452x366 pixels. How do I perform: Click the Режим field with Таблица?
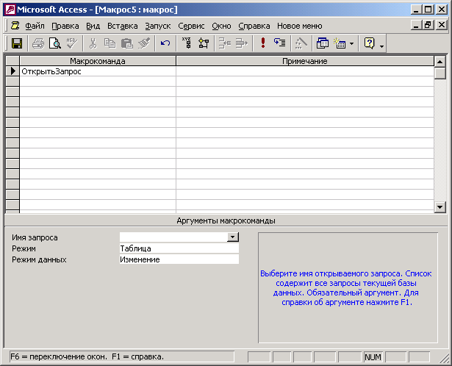tap(179, 248)
